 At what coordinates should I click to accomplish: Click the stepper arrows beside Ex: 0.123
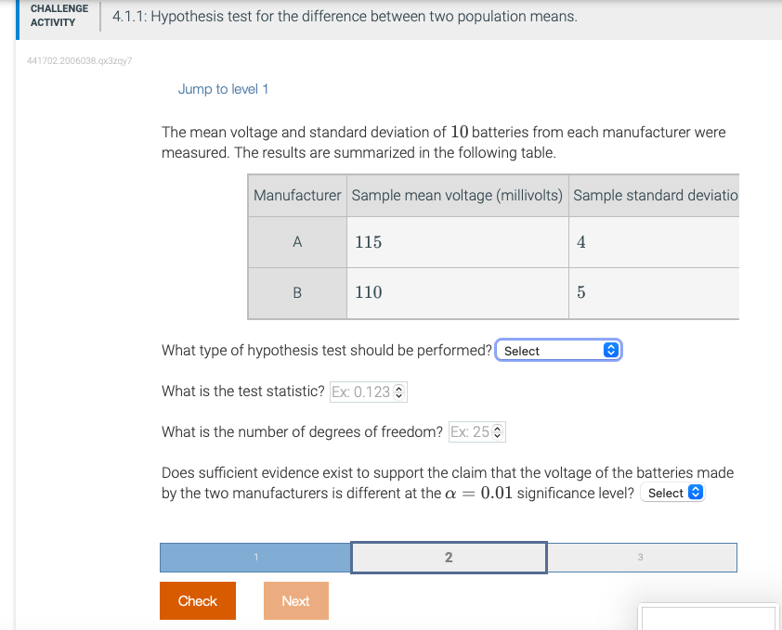click(399, 391)
